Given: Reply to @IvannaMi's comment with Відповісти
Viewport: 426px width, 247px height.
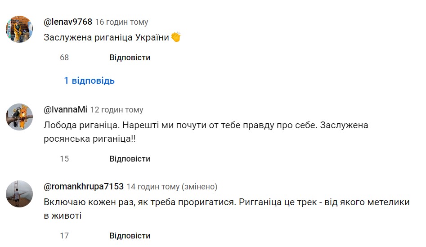Looking at the screenshot, I should [130, 159].
